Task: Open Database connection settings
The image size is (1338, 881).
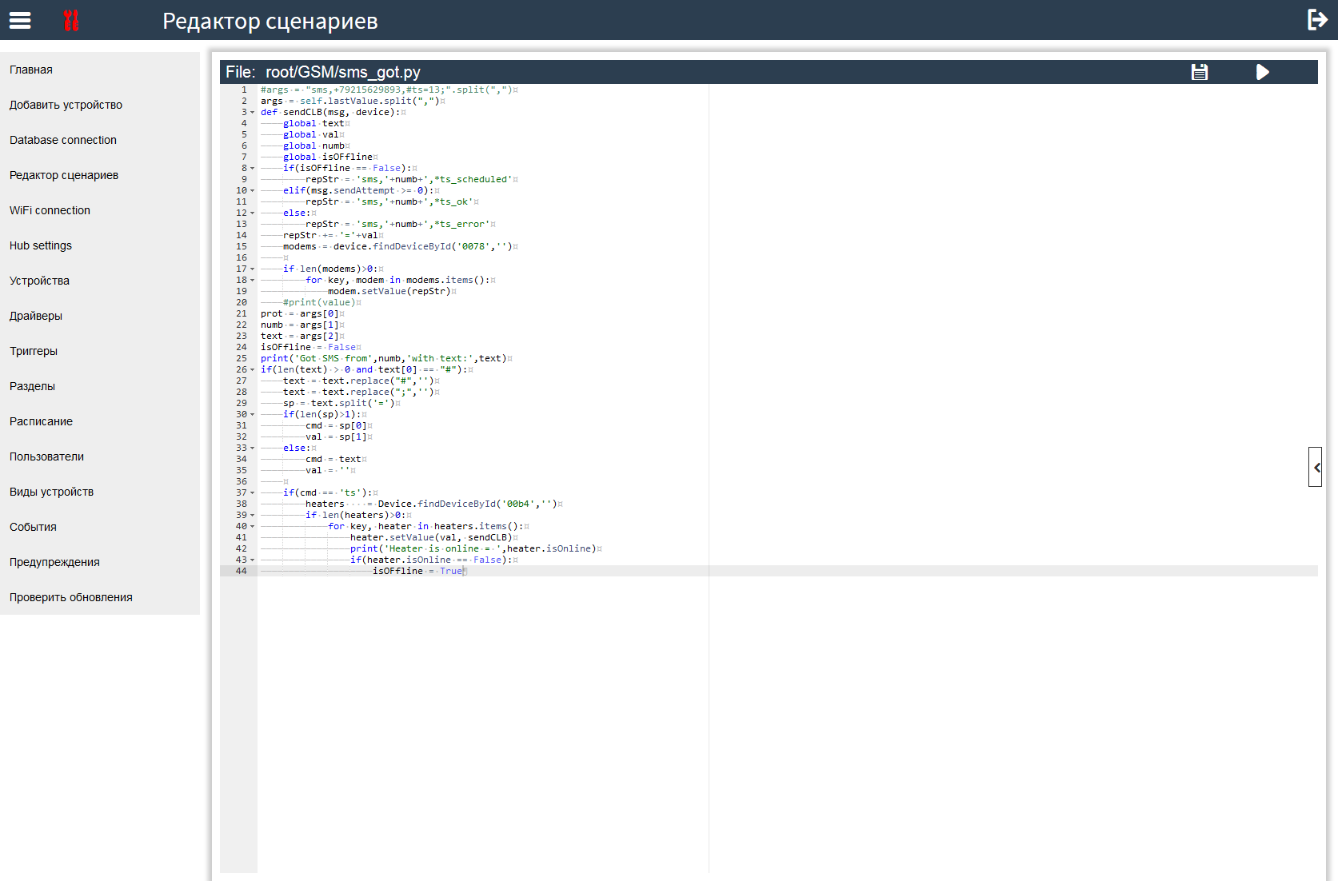Action: pyautogui.click(x=62, y=140)
